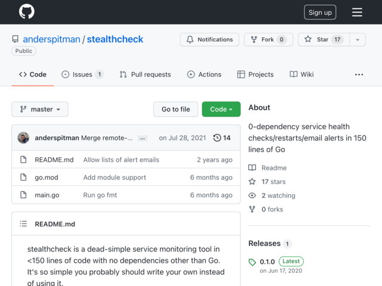Switch to the Code tab
This screenshot has width=382, height=286.
click(33, 74)
